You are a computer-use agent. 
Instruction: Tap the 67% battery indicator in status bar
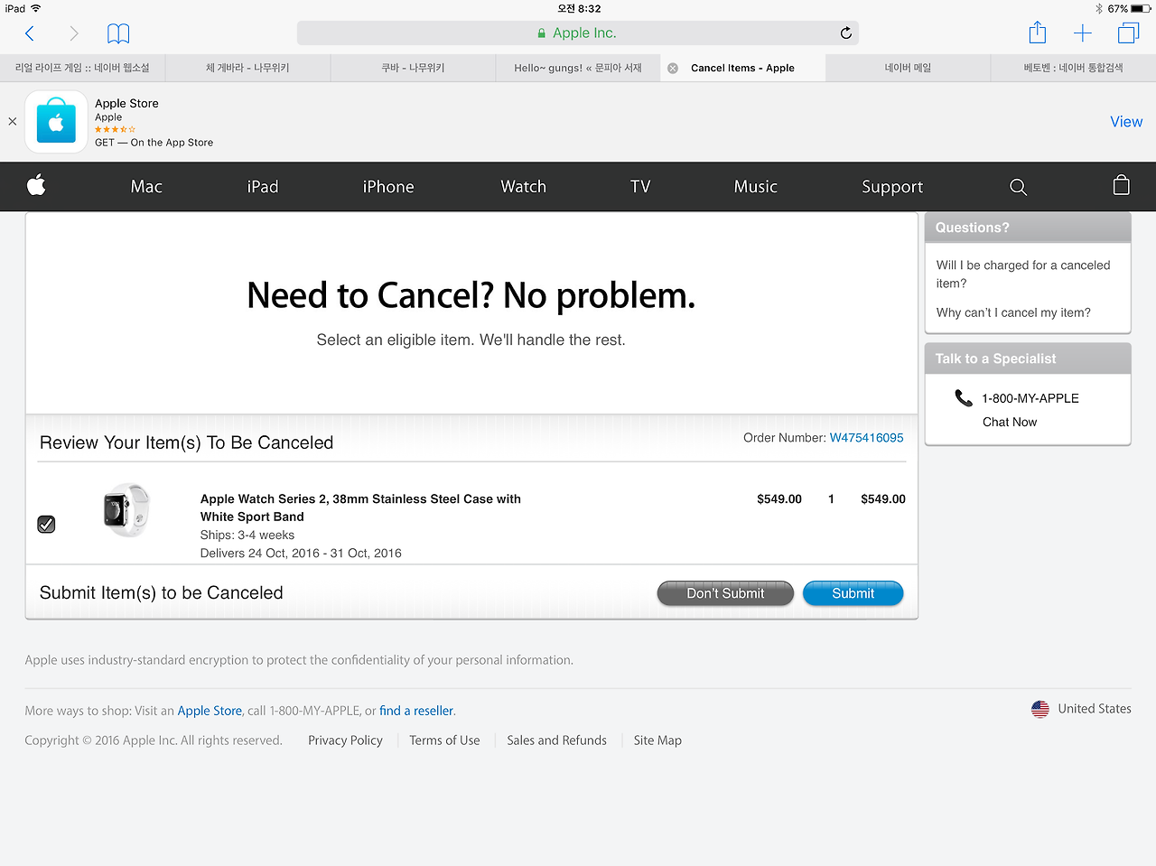pos(1129,9)
